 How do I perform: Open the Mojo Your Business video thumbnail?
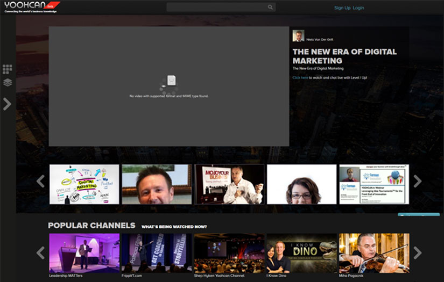[229, 184]
